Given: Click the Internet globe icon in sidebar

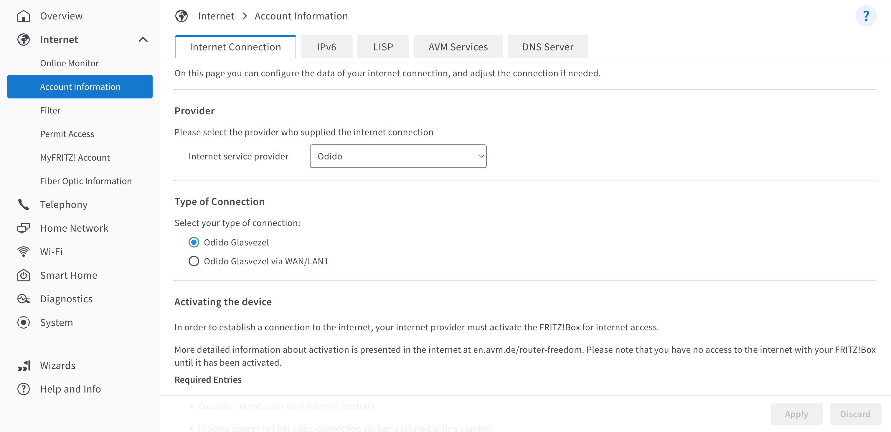Looking at the screenshot, I should click(24, 39).
